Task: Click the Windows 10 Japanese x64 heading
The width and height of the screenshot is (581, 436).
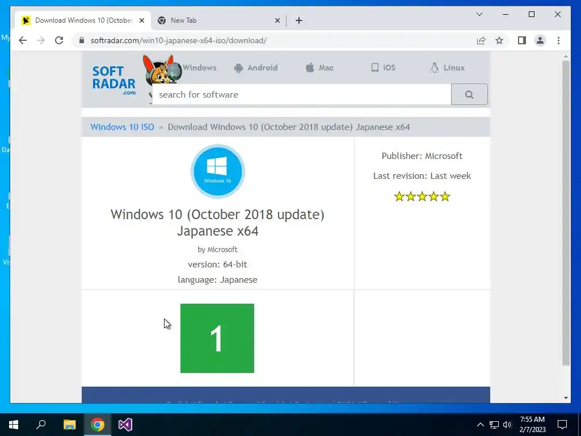Action: 217,223
